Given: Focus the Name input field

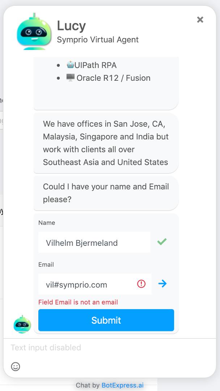Looking at the screenshot, I should (x=94, y=243).
